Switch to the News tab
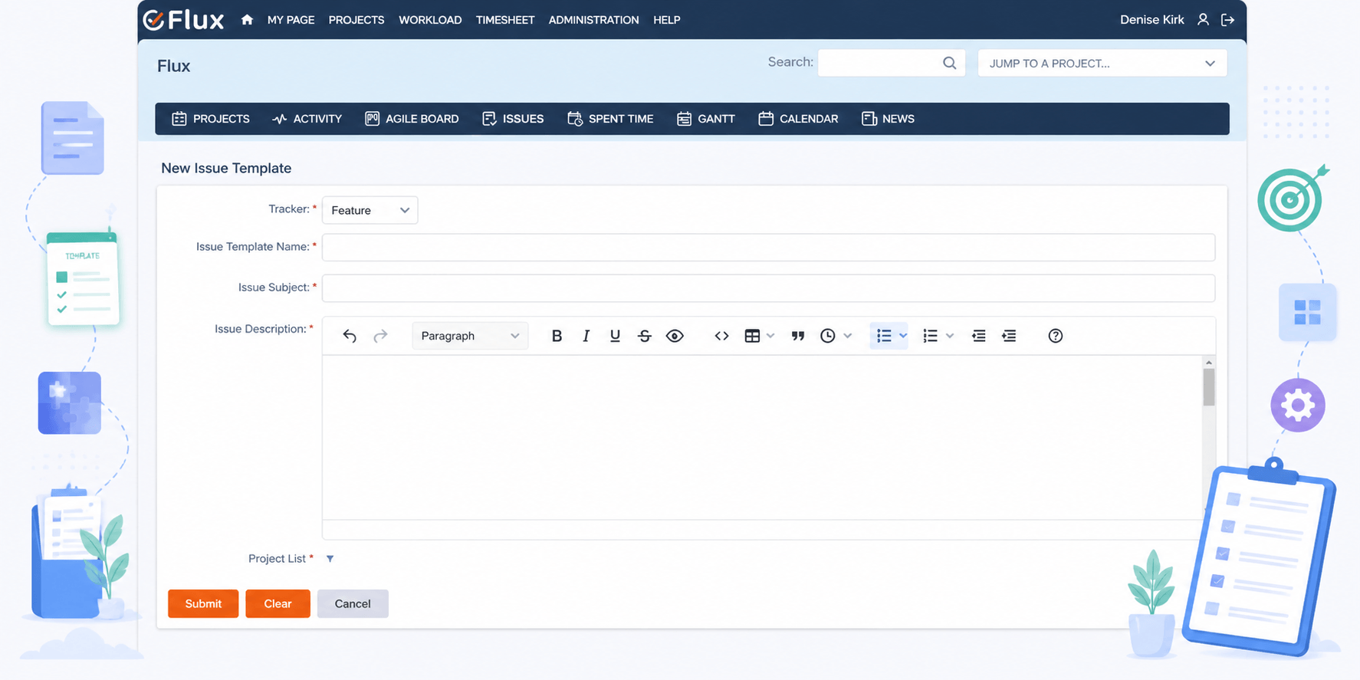 [888, 119]
